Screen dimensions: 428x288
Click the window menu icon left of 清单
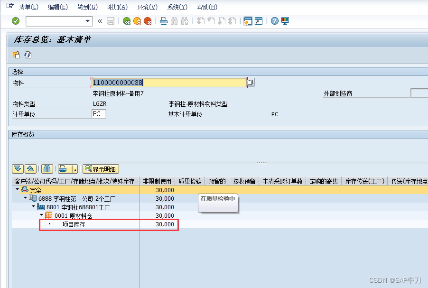click(x=10, y=6)
